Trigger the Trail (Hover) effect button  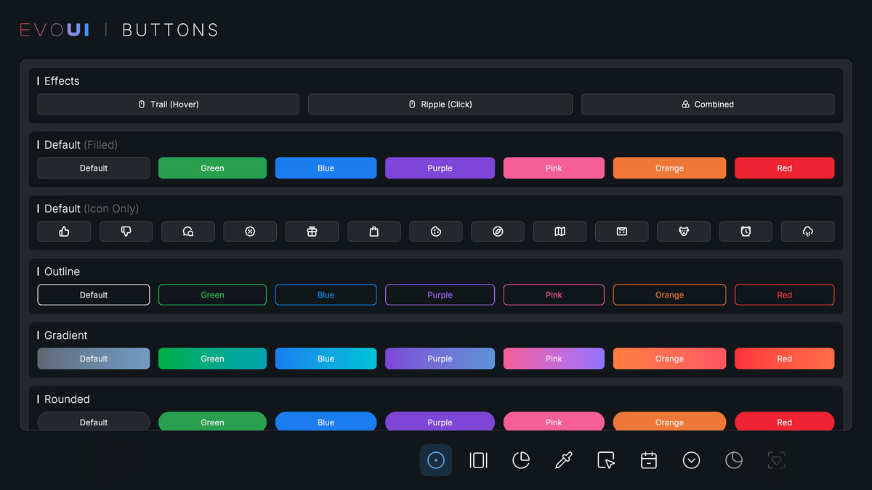(168, 104)
